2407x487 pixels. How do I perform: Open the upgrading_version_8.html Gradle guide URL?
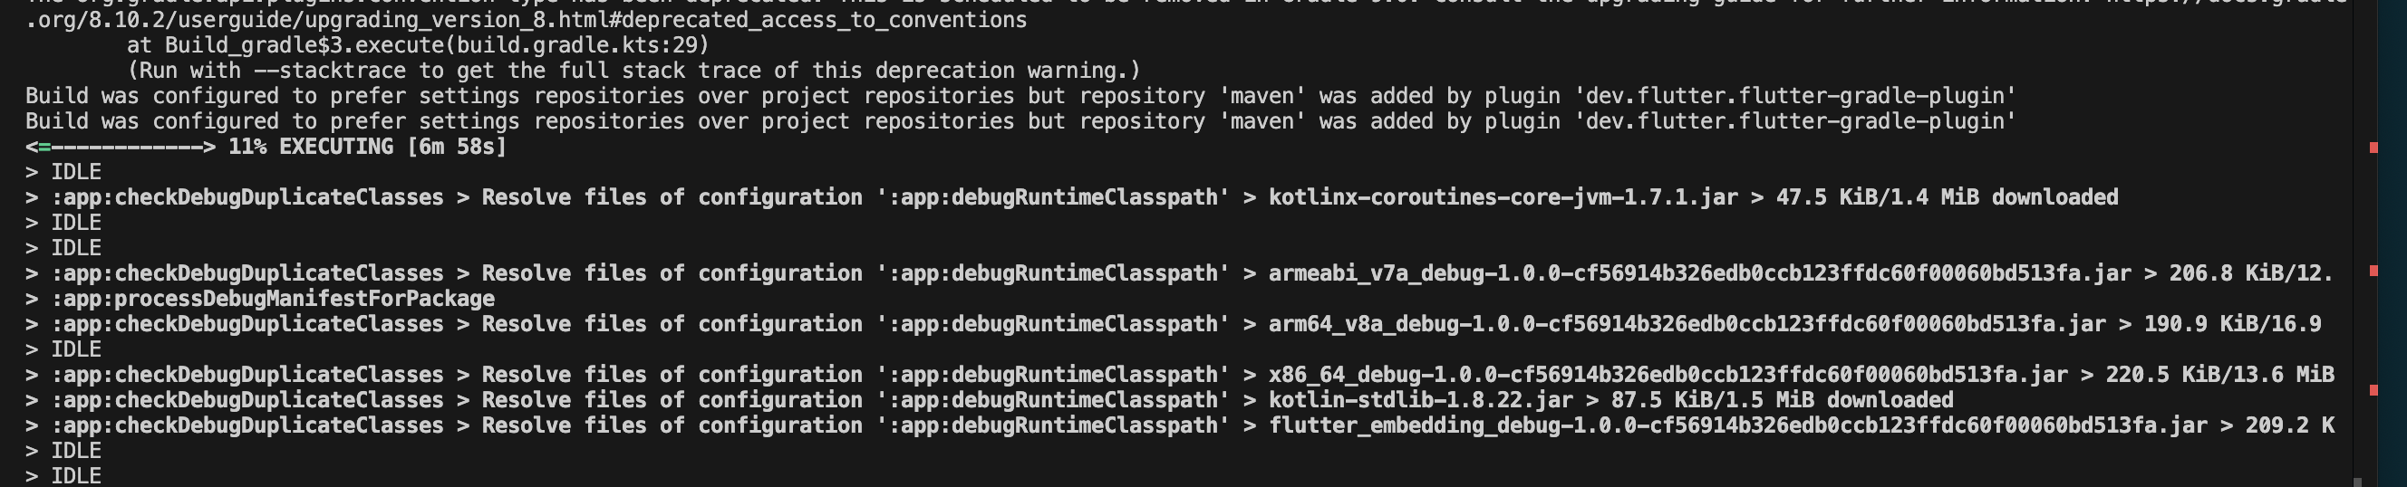[x=526, y=20]
